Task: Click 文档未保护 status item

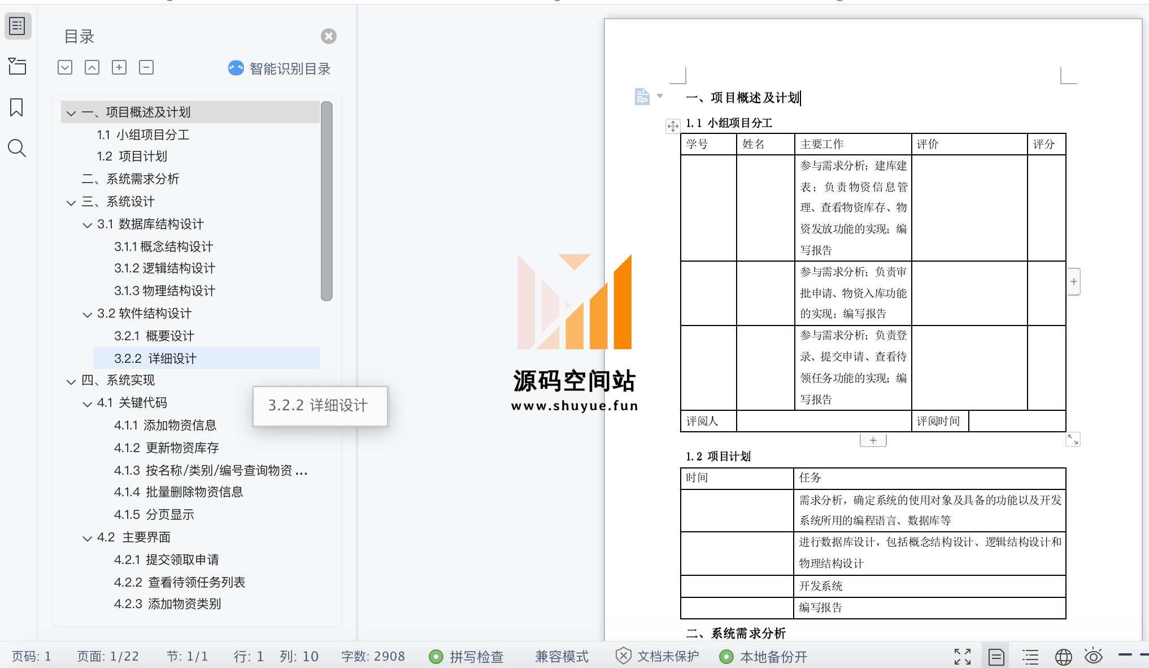Action: tap(658, 657)
